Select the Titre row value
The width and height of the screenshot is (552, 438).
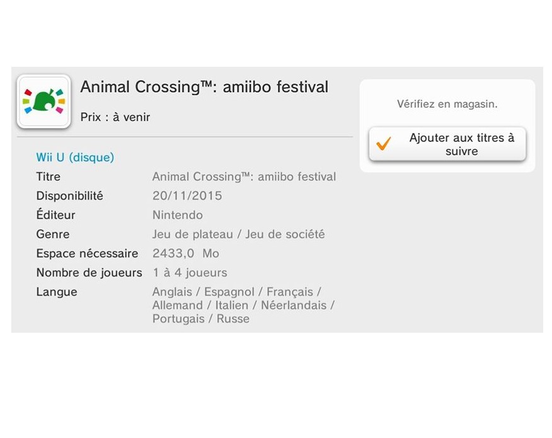coord(244,176)
